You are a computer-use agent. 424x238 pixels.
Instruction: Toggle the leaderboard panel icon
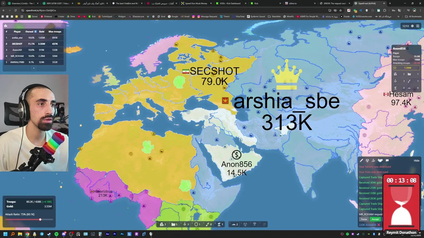coord(6,25)
